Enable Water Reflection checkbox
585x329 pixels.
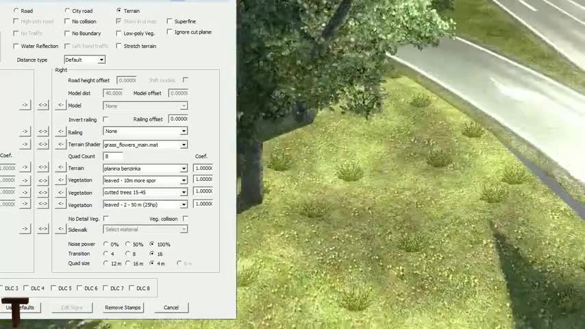[16, 46]
